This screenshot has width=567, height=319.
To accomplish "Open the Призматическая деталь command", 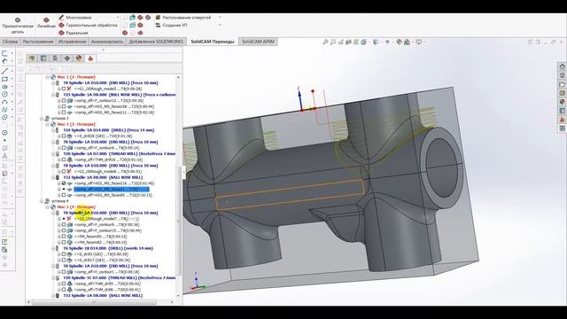I will [17, 25].
